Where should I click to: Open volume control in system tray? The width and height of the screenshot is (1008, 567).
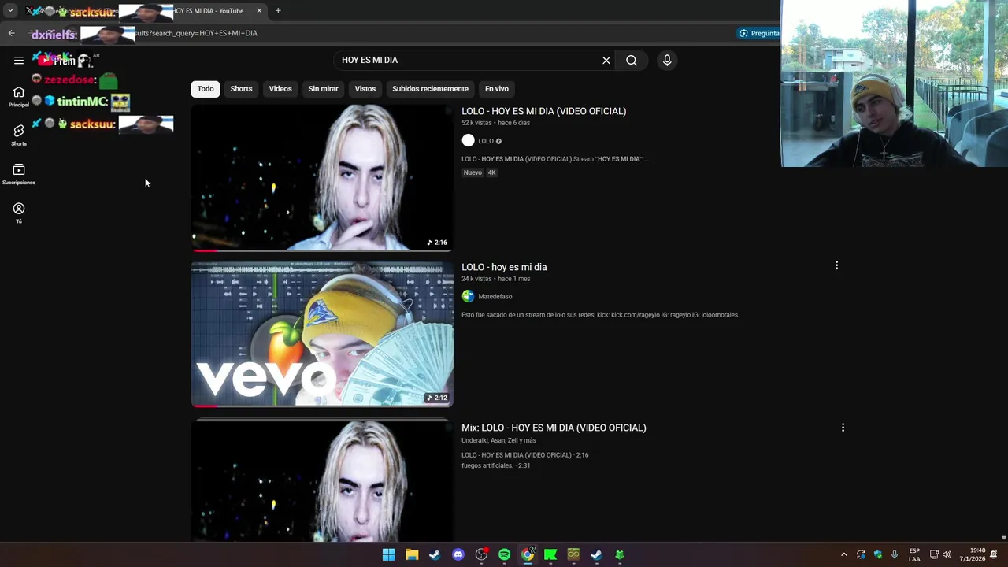tap(947, 554)
